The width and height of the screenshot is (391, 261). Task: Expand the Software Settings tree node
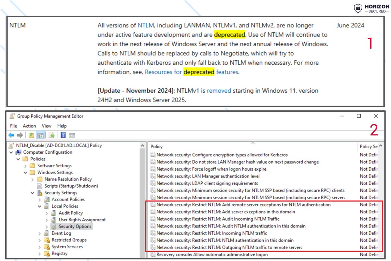25,166
